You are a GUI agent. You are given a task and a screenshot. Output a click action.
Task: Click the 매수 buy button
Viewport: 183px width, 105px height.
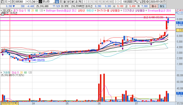[x=154, y=6]
